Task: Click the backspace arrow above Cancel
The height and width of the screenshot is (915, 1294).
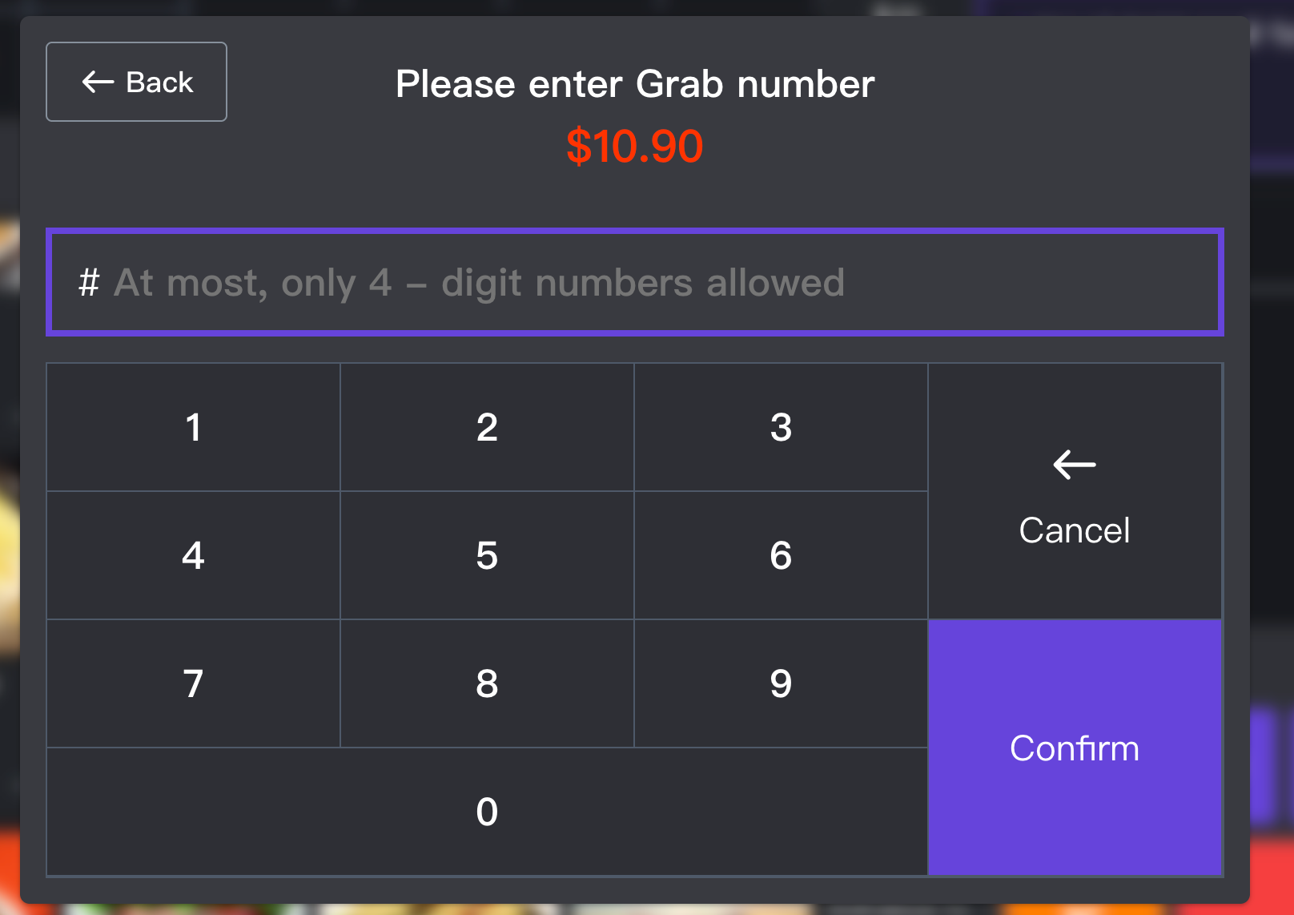Action: click(x=1074, y=464)
